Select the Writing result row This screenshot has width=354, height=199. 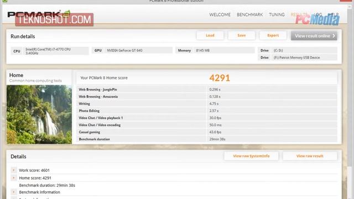point(207,103)
